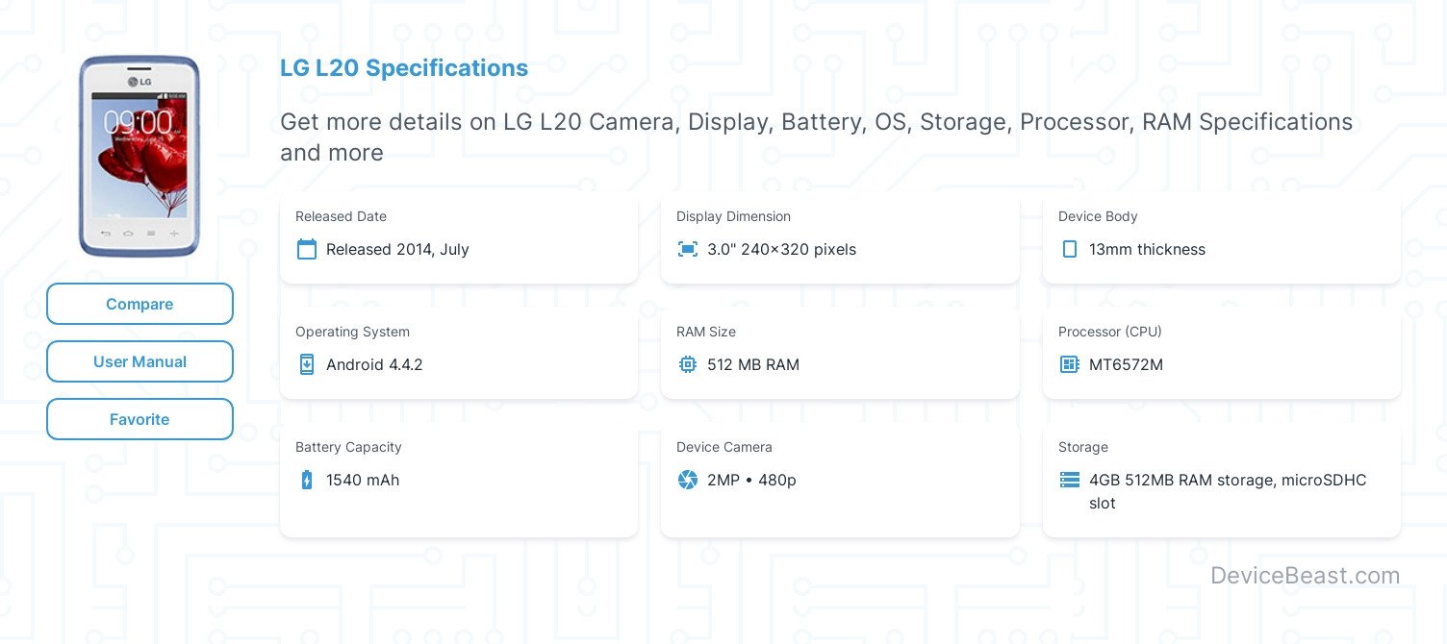Open the Compare button
This screenshot has width=1447, height=644.
[x=140, y=304]
